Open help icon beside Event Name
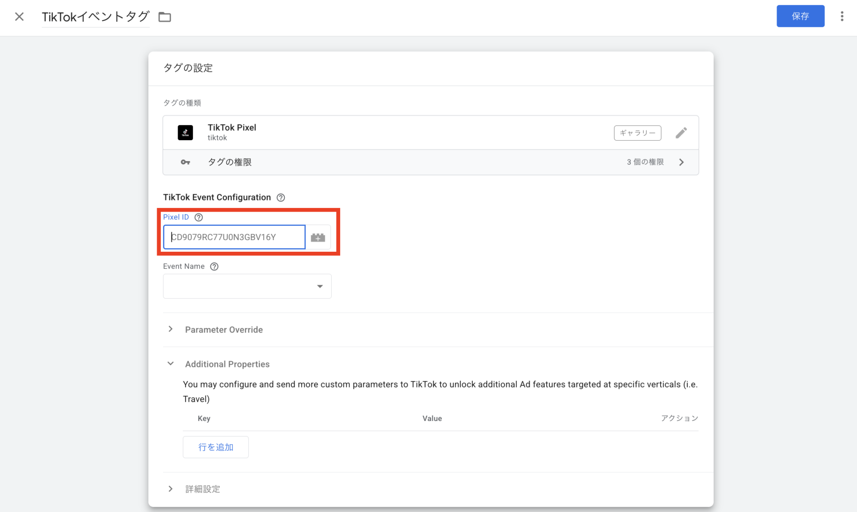 (214, 266)
